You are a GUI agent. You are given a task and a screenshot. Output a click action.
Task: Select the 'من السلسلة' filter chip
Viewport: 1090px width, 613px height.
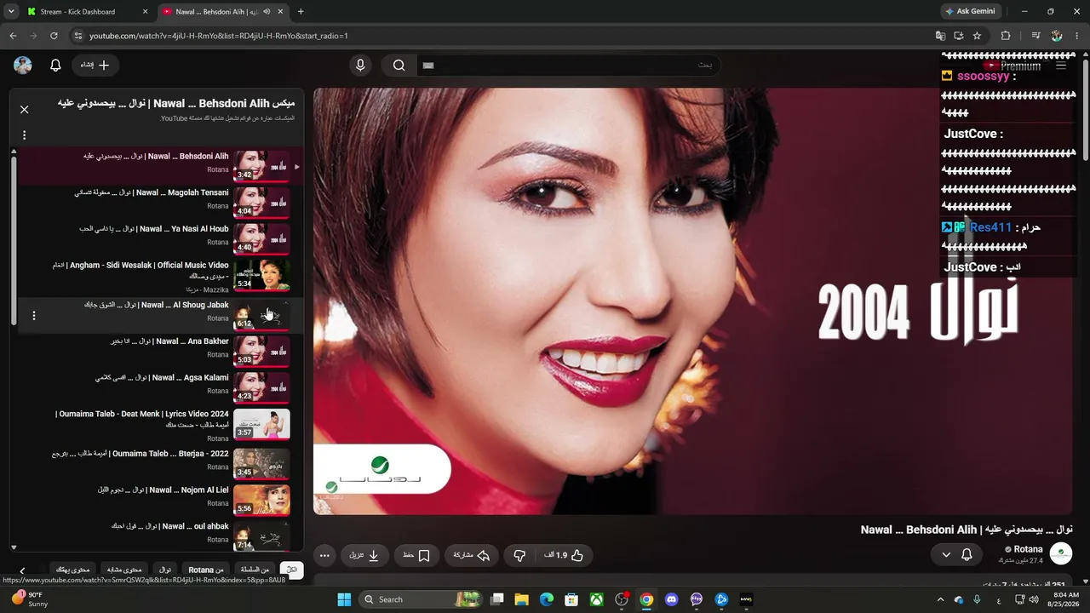click(255, 570)
